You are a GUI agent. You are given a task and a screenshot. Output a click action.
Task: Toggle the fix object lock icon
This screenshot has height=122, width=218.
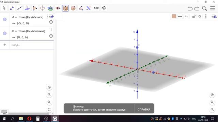pos(193,17)
